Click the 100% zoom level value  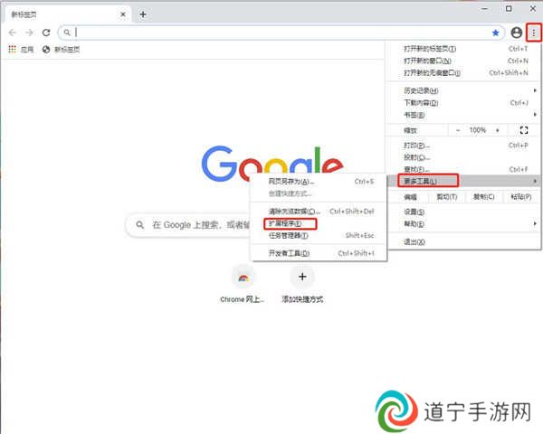478,130
